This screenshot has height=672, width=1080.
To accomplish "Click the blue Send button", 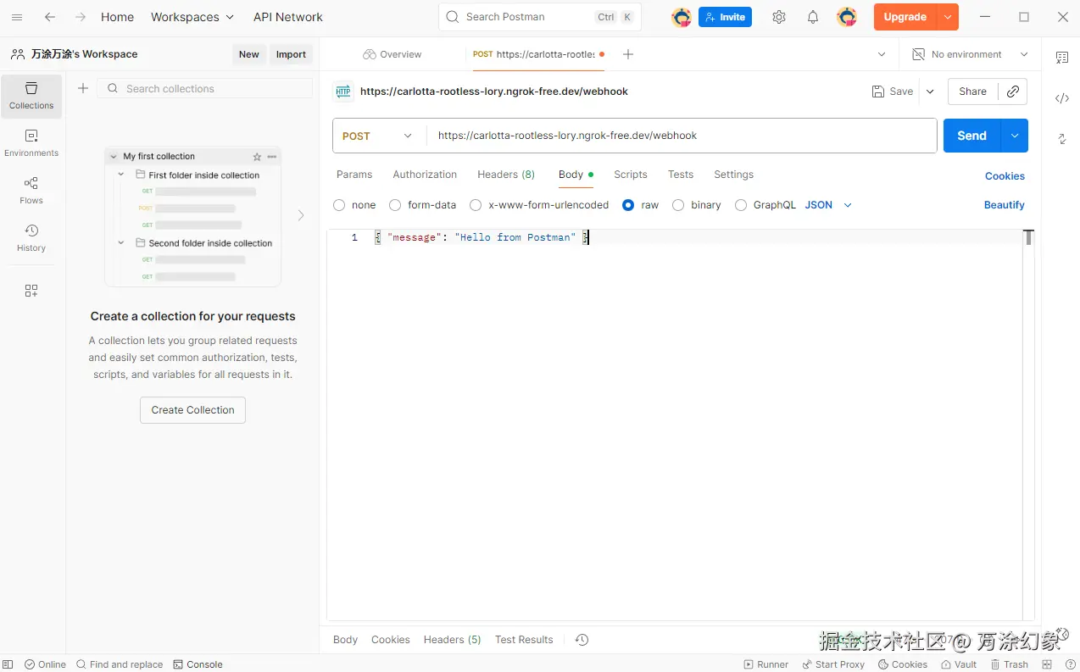I will [x=971, y=136].
